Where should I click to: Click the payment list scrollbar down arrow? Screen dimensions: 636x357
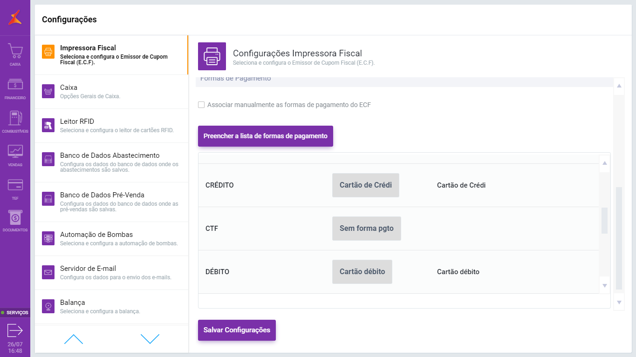point(605,285)
